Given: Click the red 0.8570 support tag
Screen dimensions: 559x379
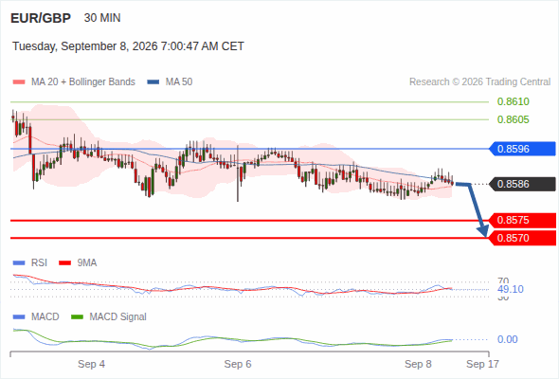Looking at the screenshot, I should click(522, 238).
